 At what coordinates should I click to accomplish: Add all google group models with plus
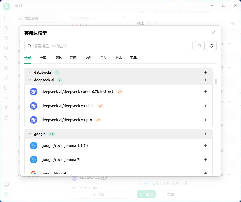[x=206, y=134]
